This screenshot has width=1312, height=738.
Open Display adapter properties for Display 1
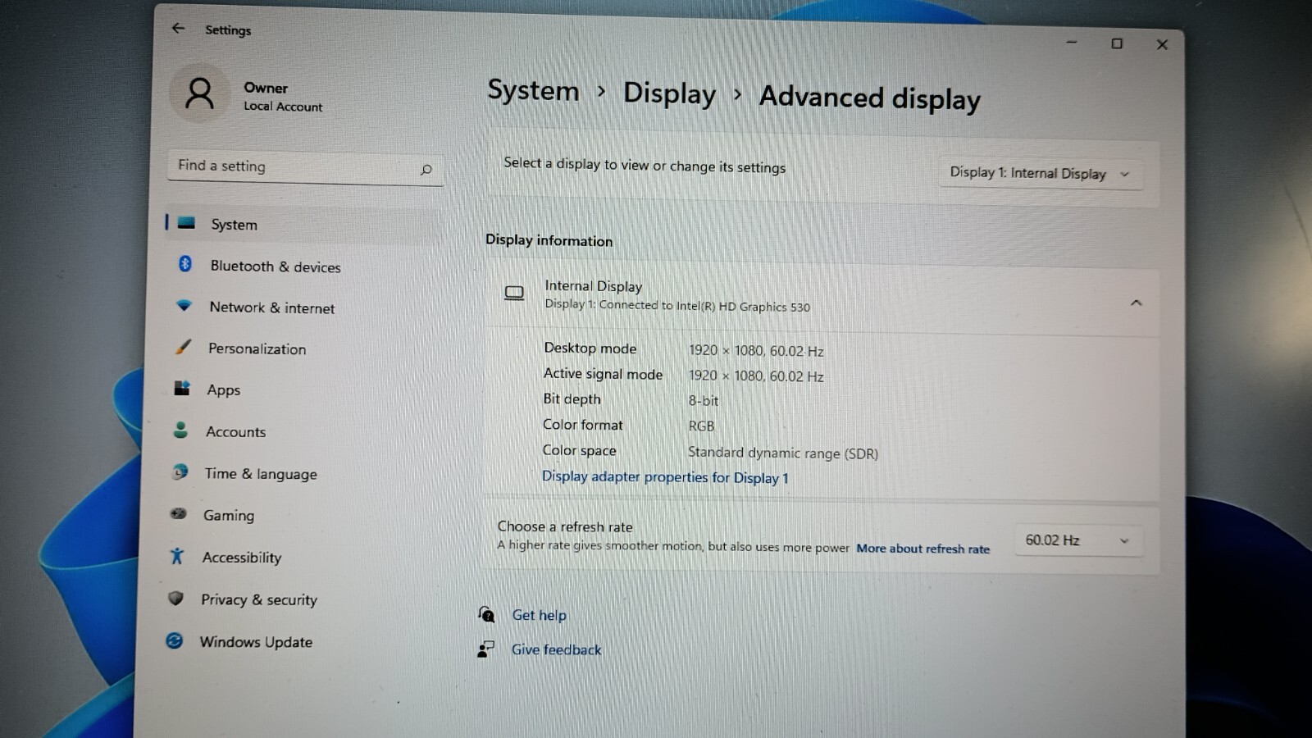tap(665, 476)
